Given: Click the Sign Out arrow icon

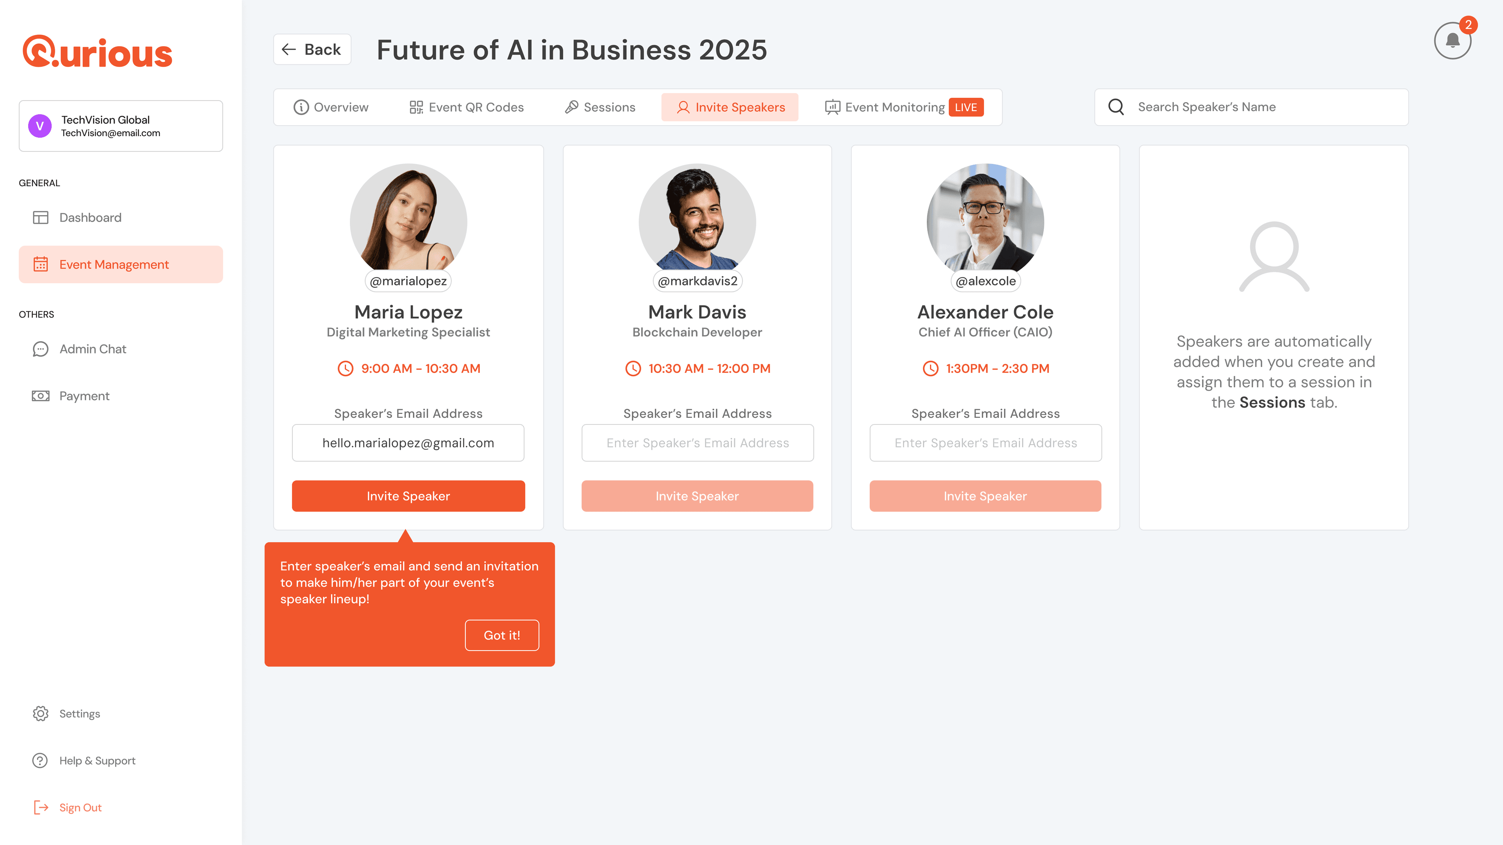Looking at the screenshot, I should tap(40, 808).
